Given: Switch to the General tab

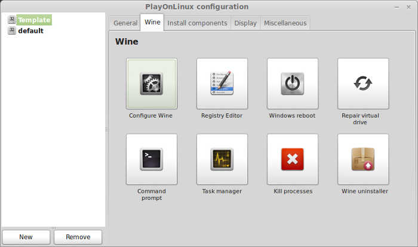Looking at the screenshot, I should click(125, 23).
